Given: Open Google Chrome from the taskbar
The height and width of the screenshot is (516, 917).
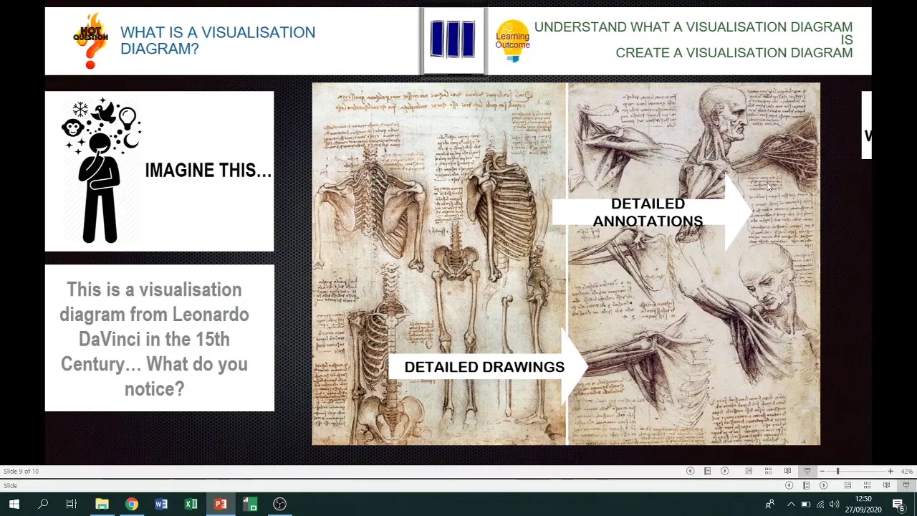Looking at the screenshot, I should pos(131,505).
